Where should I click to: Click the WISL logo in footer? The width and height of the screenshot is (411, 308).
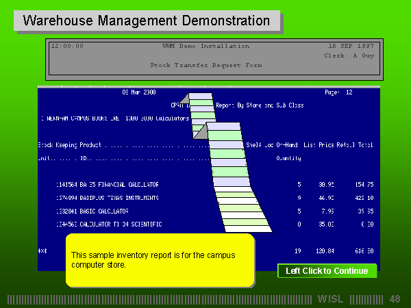pos(332,299)
